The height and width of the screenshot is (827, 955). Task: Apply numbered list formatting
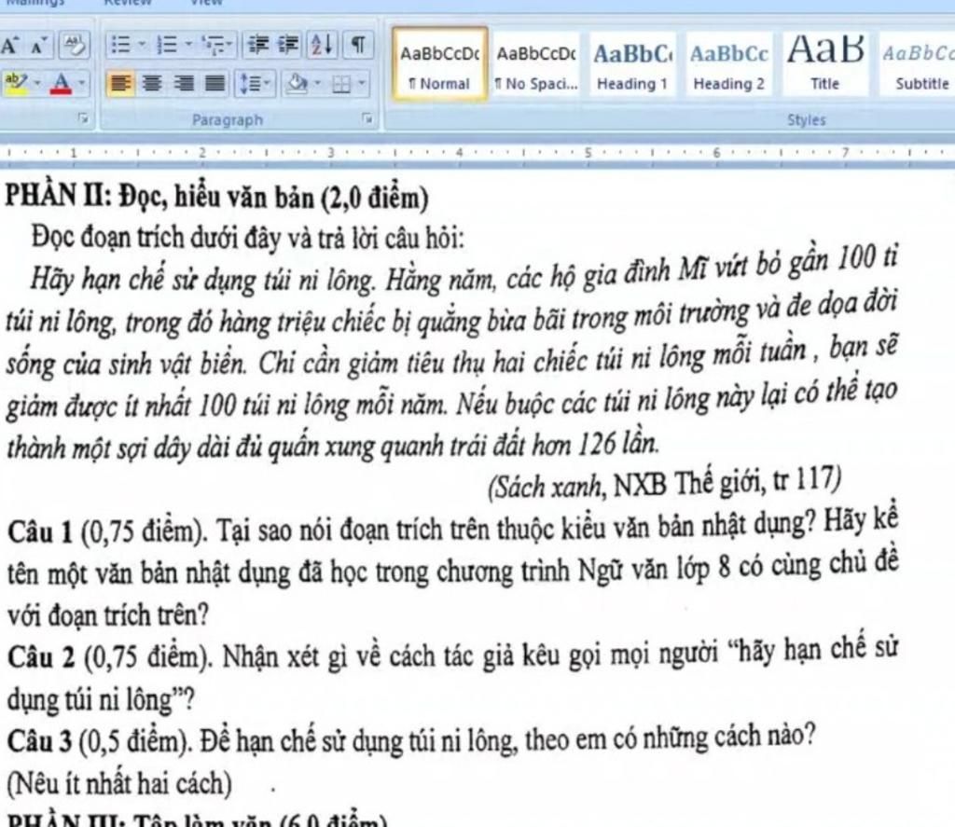click(166, 45)
